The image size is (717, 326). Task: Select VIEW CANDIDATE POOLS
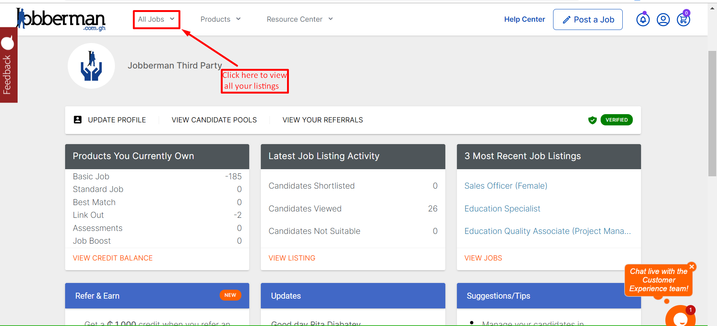(x=214, y=120)
